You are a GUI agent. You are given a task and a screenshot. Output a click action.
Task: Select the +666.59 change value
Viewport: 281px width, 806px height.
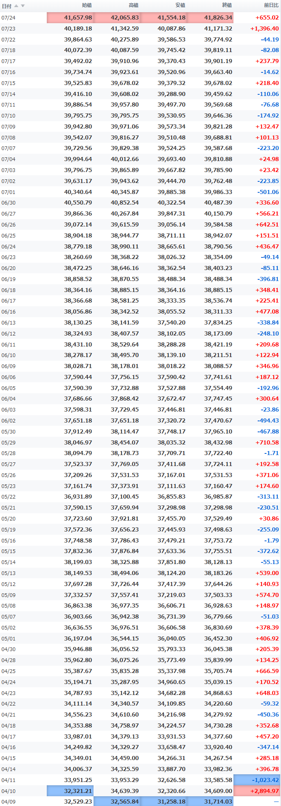tap(267, 671)
